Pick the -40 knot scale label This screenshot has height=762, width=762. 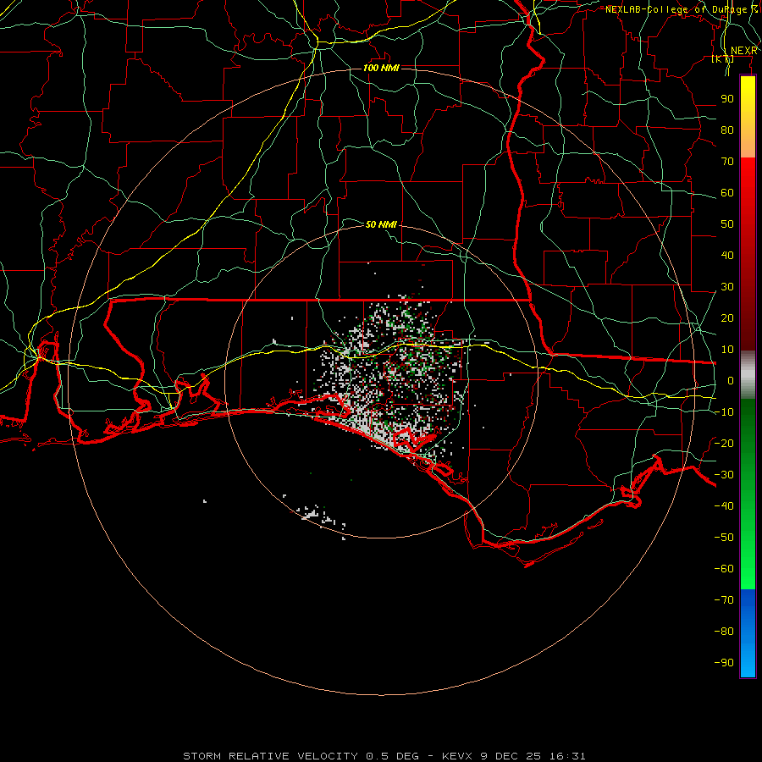(724, 506)
